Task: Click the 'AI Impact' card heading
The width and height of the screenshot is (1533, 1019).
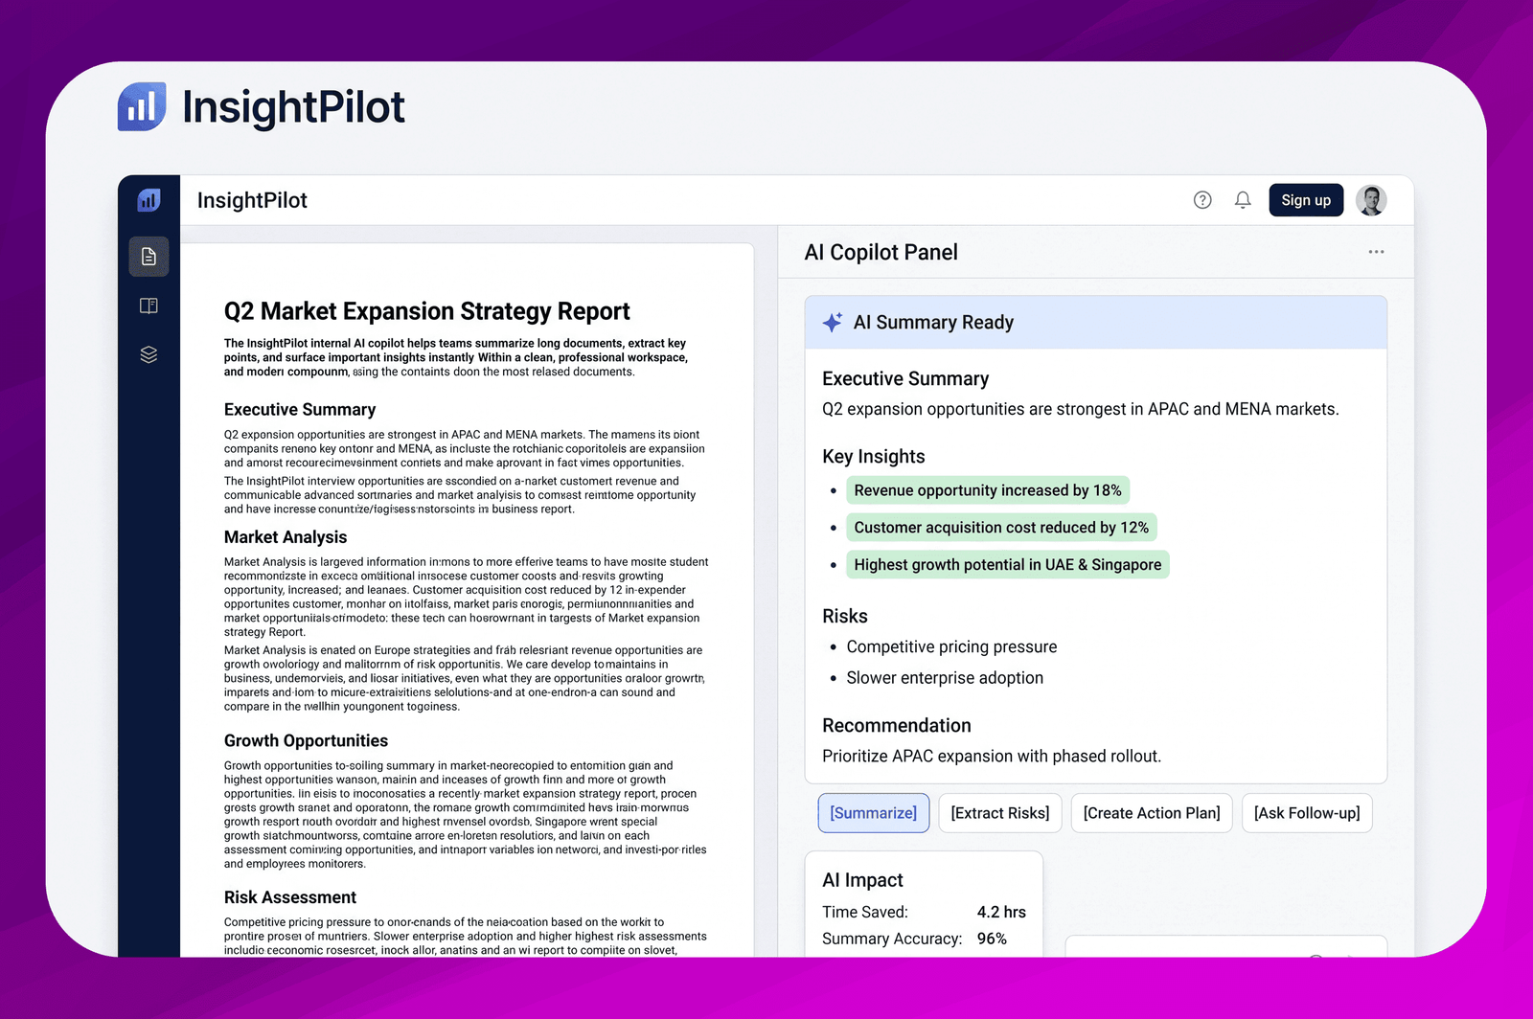Action: pyautogui.click(x=862, y=880)
